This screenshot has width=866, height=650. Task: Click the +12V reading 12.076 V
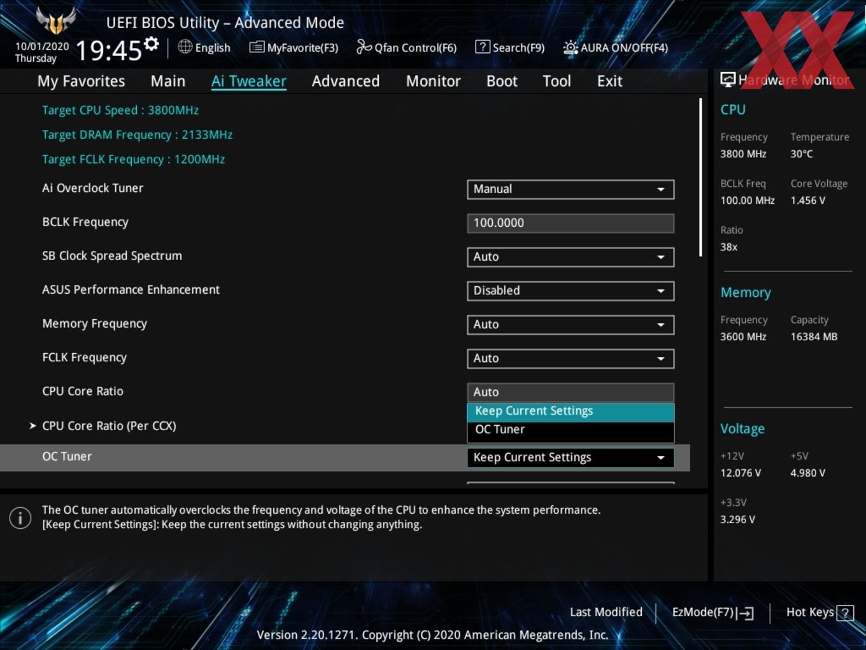(741, 473)
